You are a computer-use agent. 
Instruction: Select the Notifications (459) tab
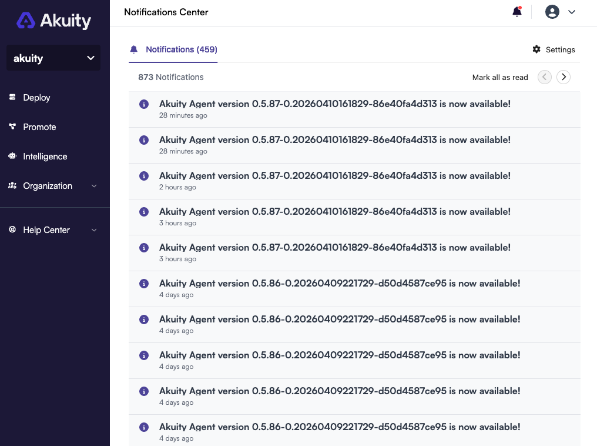click(x=181, y=49)
